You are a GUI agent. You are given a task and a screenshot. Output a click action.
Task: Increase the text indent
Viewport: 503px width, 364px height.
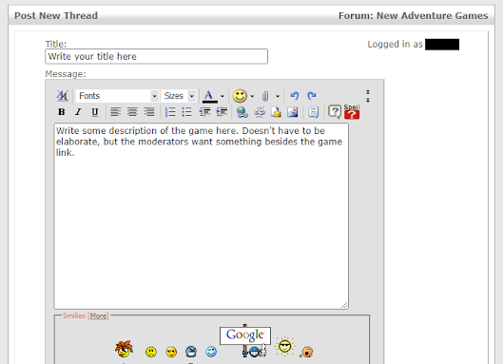(222, 112)
